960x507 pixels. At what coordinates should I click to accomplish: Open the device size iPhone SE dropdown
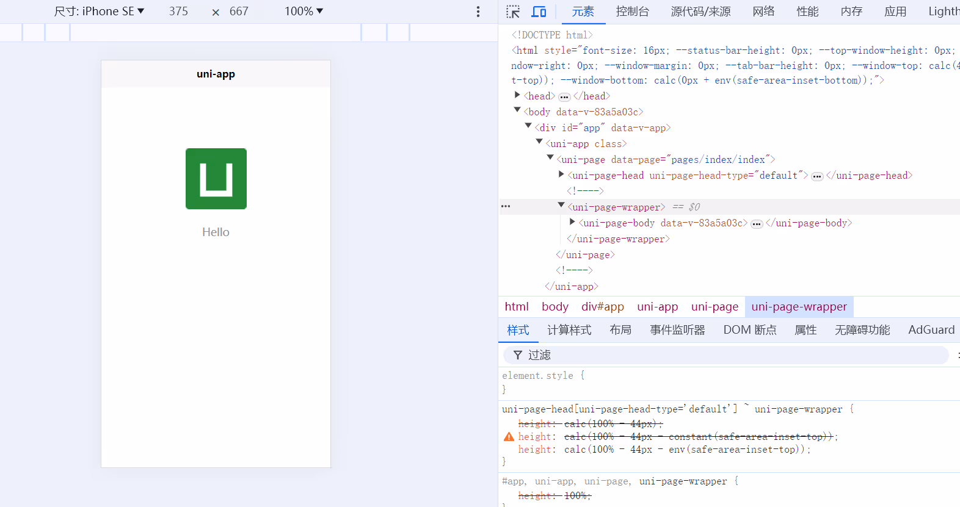[99, 12]
